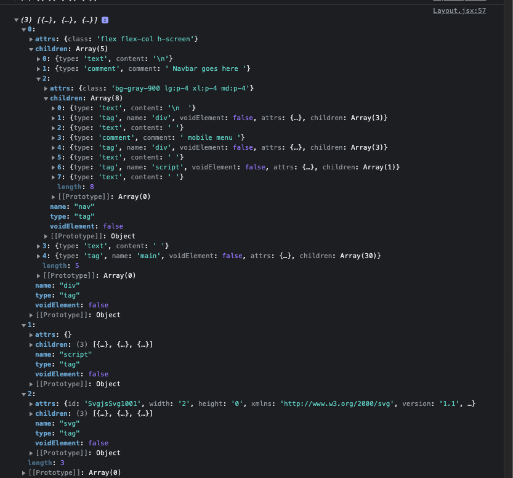Expand entry 3 text in Array(5)
Screen dimensions: 513x478
click(38, 246)
